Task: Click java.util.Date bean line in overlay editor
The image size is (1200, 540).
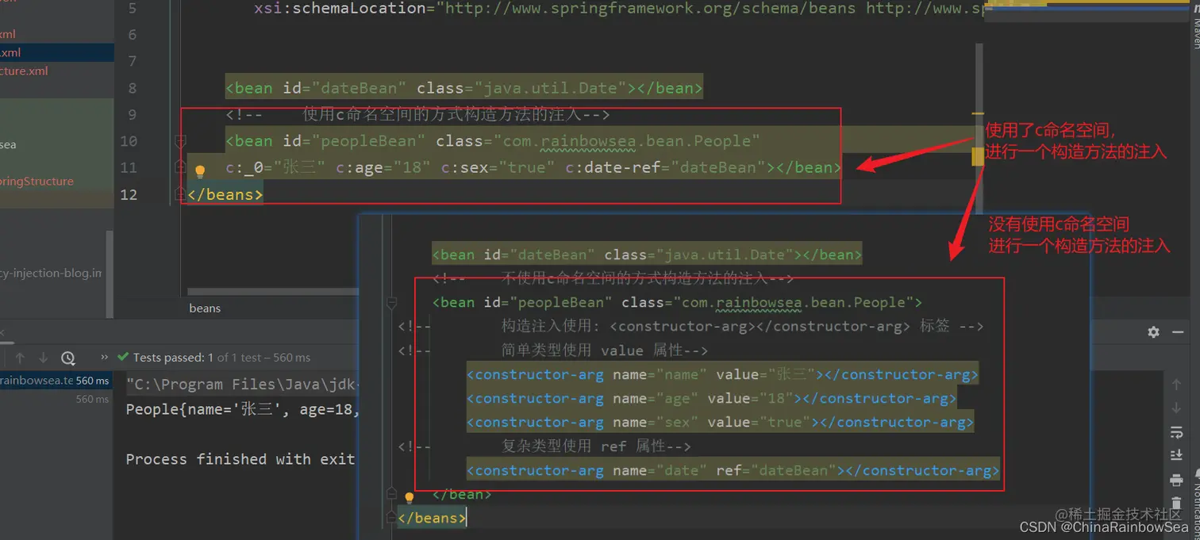Action: coord(647,255)
